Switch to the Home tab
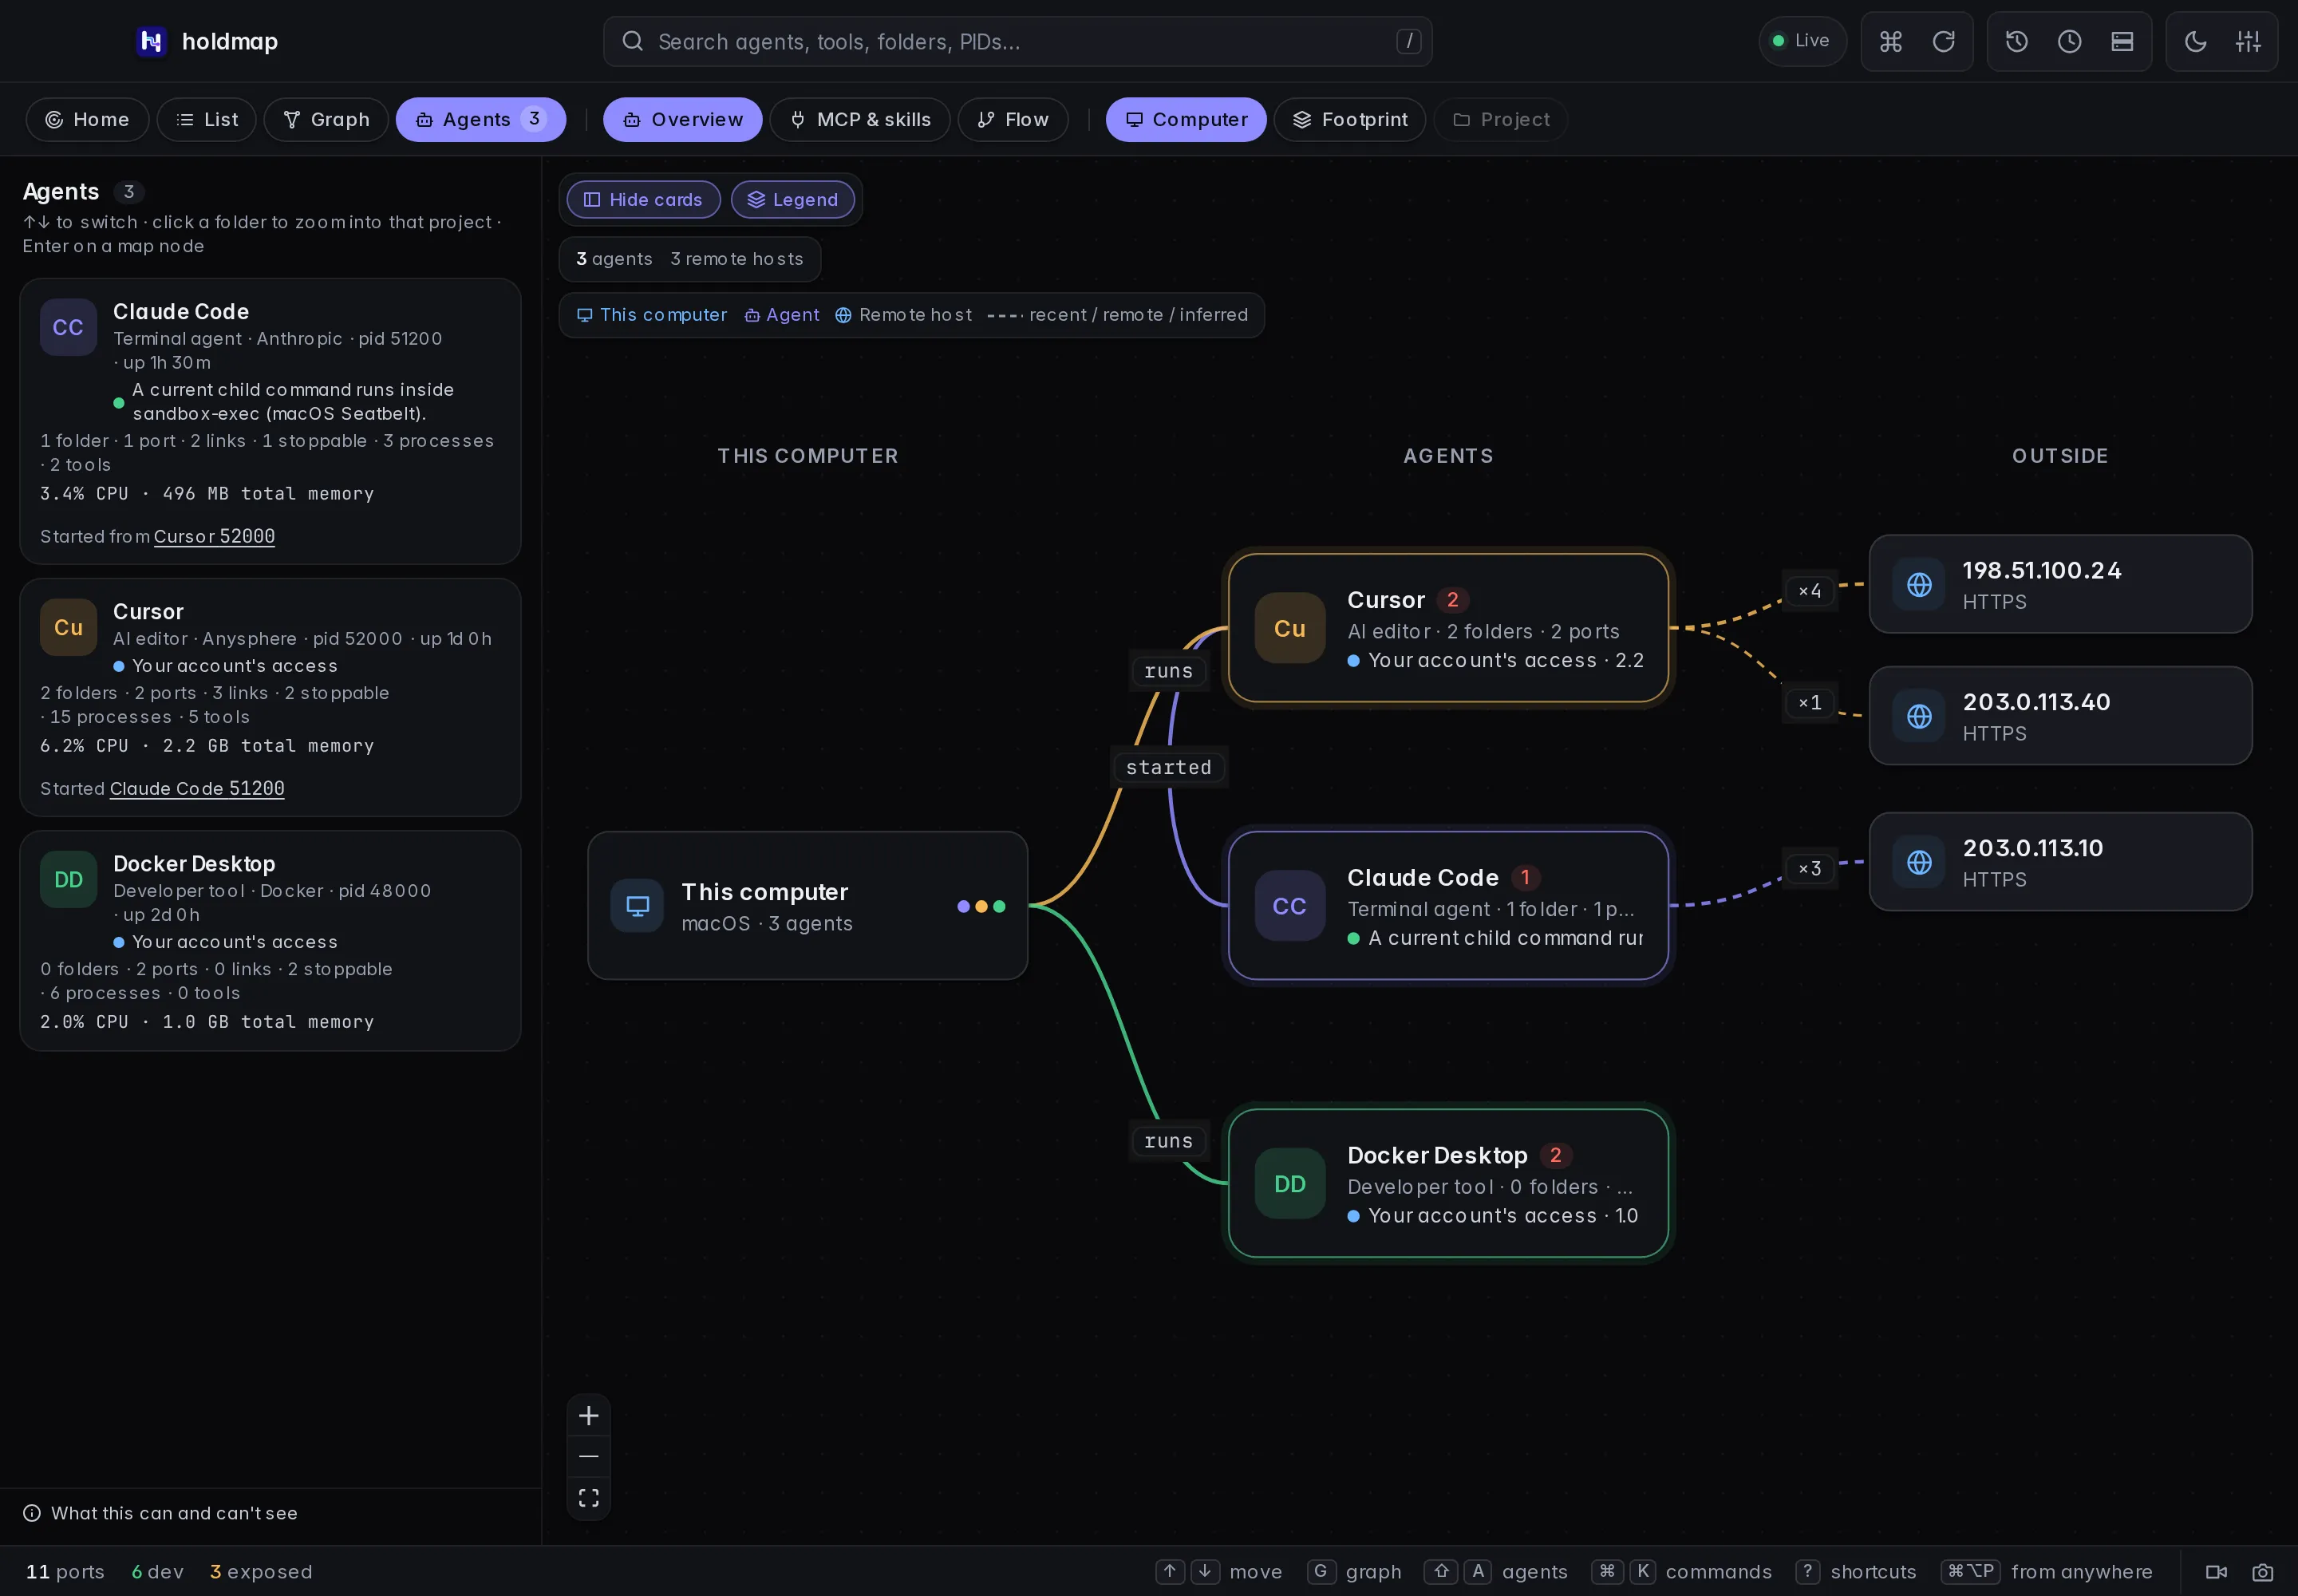 tap(87, 120)
